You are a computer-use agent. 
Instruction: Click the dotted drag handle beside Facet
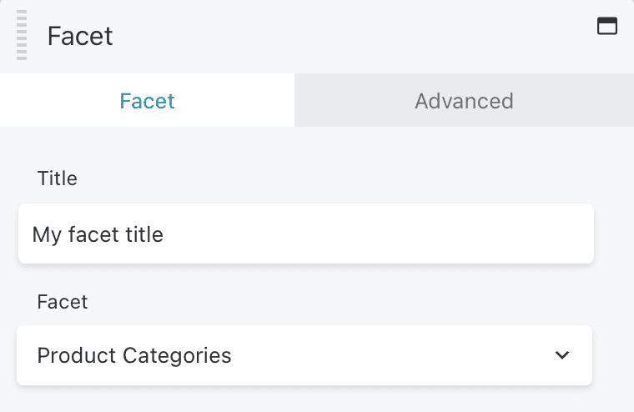[22, 35]
